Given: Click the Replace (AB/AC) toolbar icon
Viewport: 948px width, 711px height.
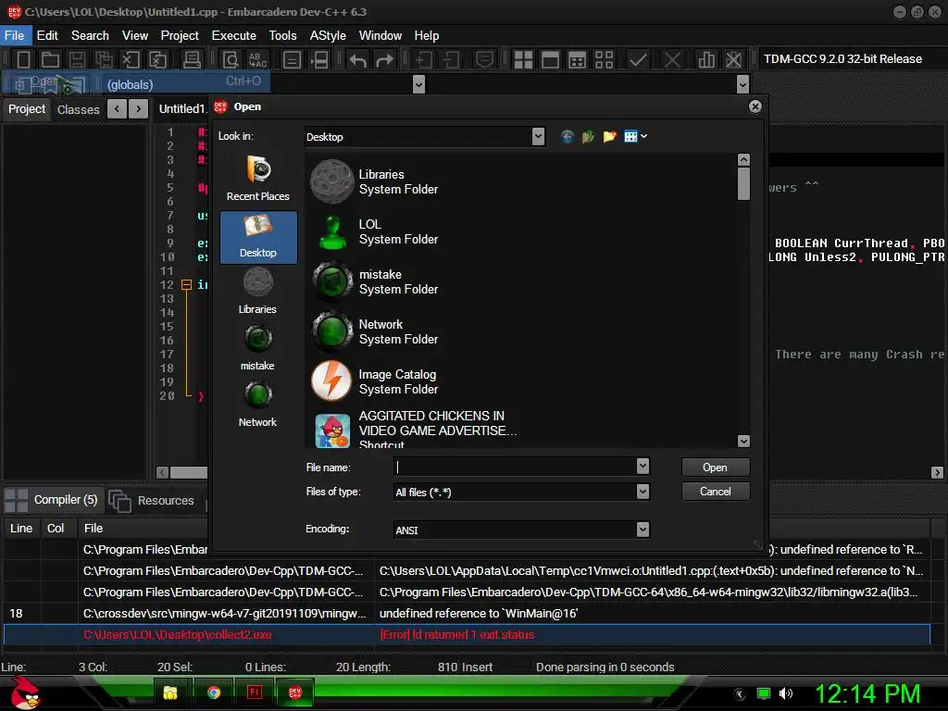Looking at the screenshot, I should 258,59.
